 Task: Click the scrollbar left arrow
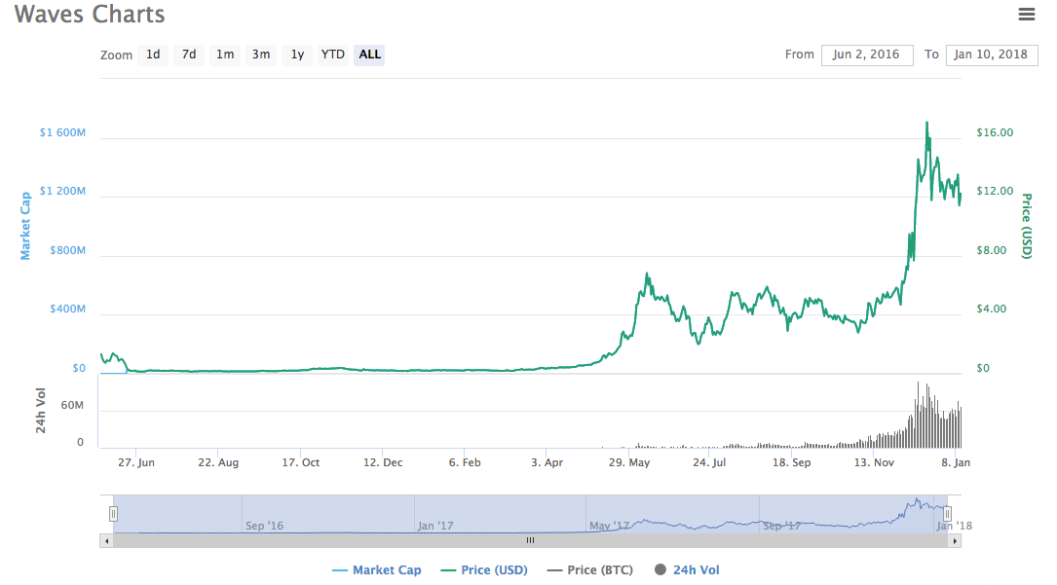coord(106,540)
